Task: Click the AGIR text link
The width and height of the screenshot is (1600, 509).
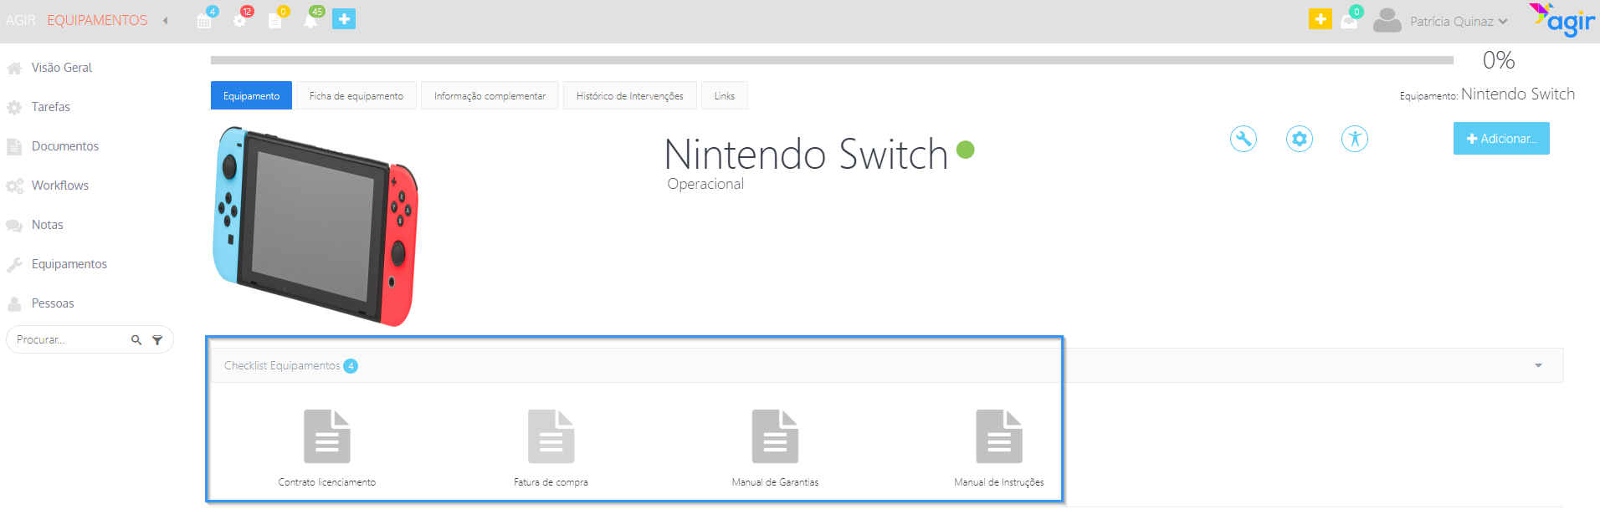Action: 21,20
